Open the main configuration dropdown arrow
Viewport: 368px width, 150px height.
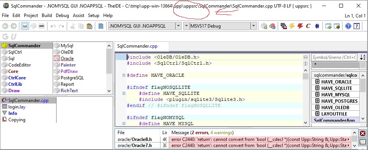178,26
